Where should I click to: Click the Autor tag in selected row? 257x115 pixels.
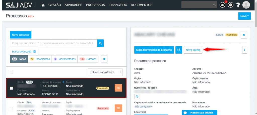pos(29,82)
